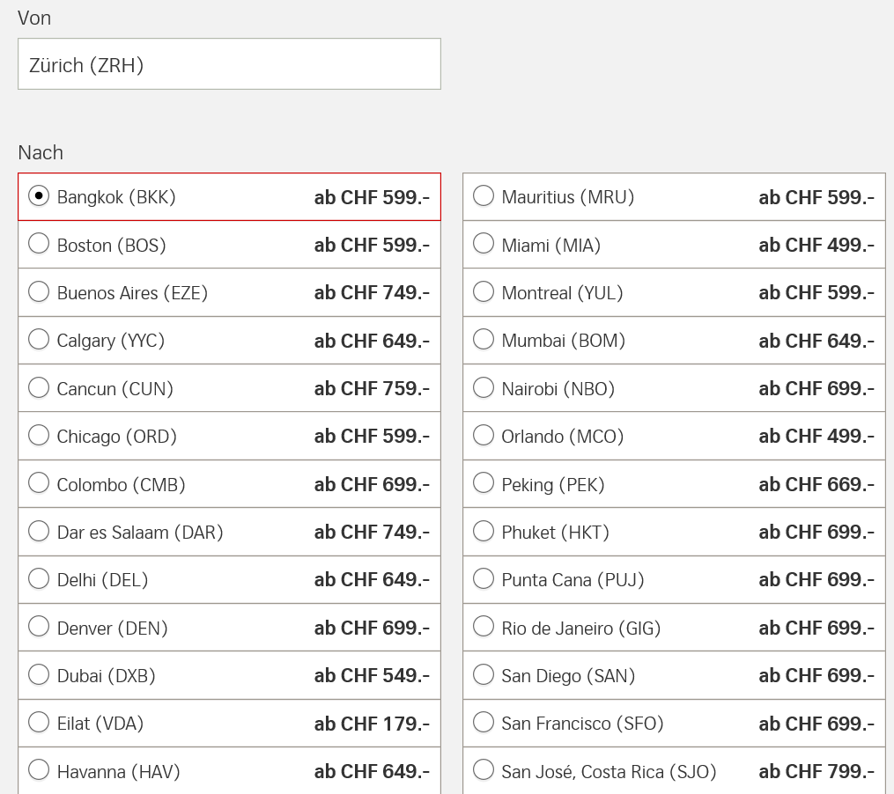The height and width of the screenshot is (794, 894).
Task: Select Havanna (HAV) destination
Action: point(39,770)
